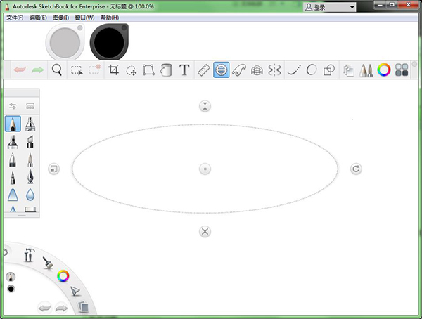Click the Deselect tool icon
This screenshot has height=319, width=422.
tap(94, 70)
